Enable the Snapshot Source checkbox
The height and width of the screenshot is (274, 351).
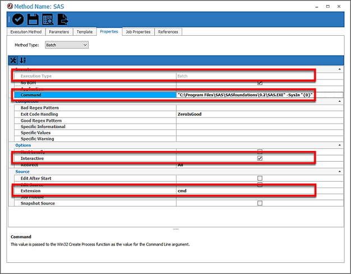point(260,203)
